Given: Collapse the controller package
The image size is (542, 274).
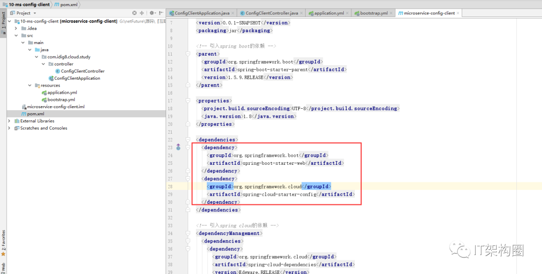Looking at the screenshot, I should 44,64.
